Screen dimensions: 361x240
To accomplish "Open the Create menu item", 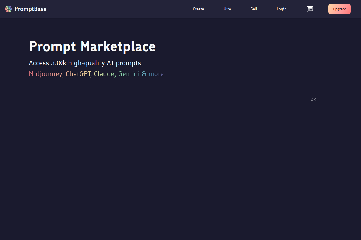I will click(x=199, y=9).
